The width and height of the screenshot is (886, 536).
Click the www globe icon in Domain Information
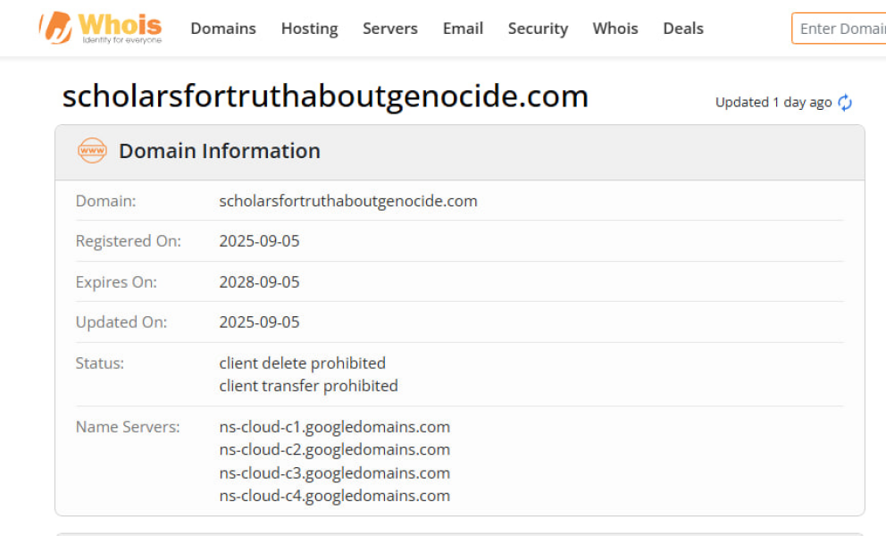[x=92, y=151]
